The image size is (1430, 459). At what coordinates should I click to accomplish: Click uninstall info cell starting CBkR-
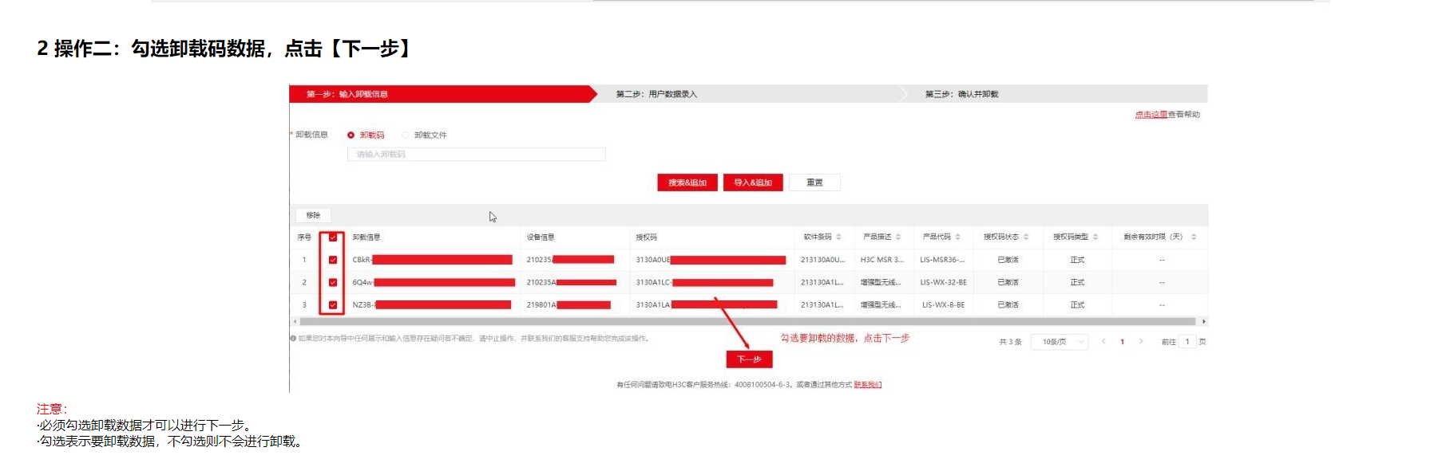coord(432,260)
